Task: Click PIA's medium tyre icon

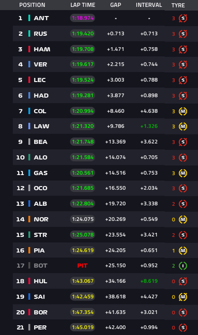Action: click(x=183, y=250)
